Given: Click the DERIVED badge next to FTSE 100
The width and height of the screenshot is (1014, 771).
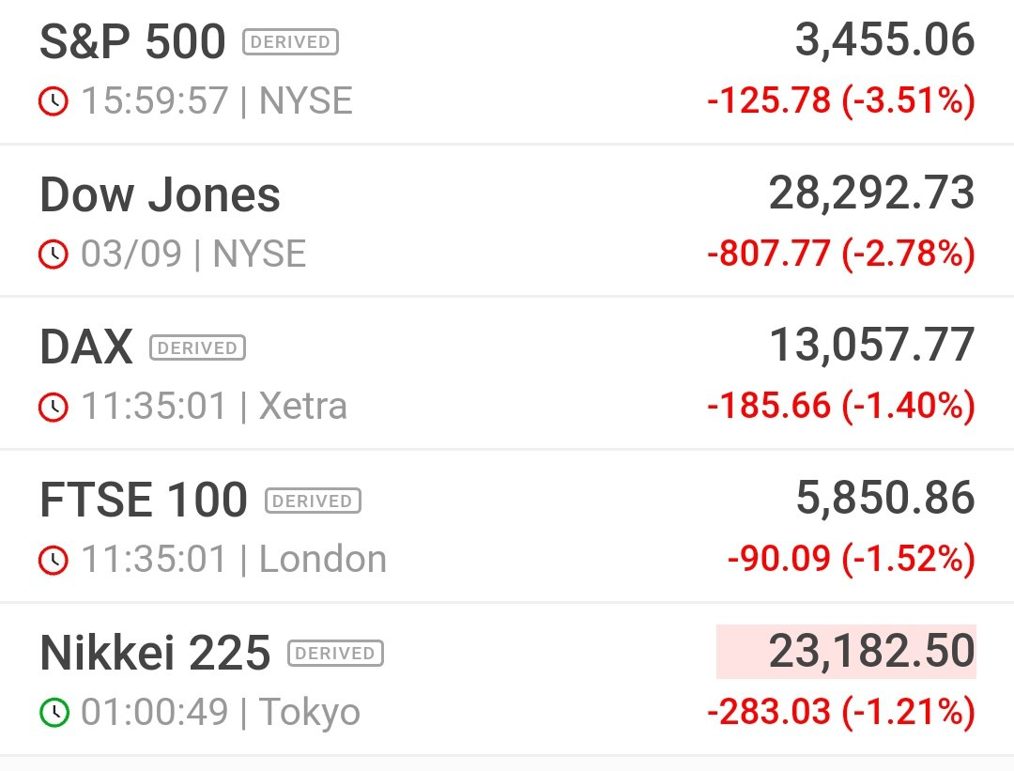Looking at the screenshot, I should pyautogui.click(x=313, y=501).
